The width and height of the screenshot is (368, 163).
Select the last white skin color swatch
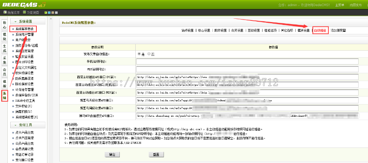click(56, 13)
